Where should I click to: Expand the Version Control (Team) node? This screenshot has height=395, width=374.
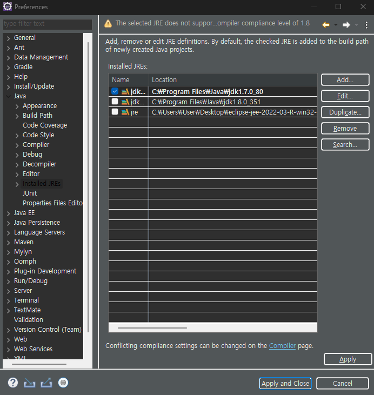(8, 330)
